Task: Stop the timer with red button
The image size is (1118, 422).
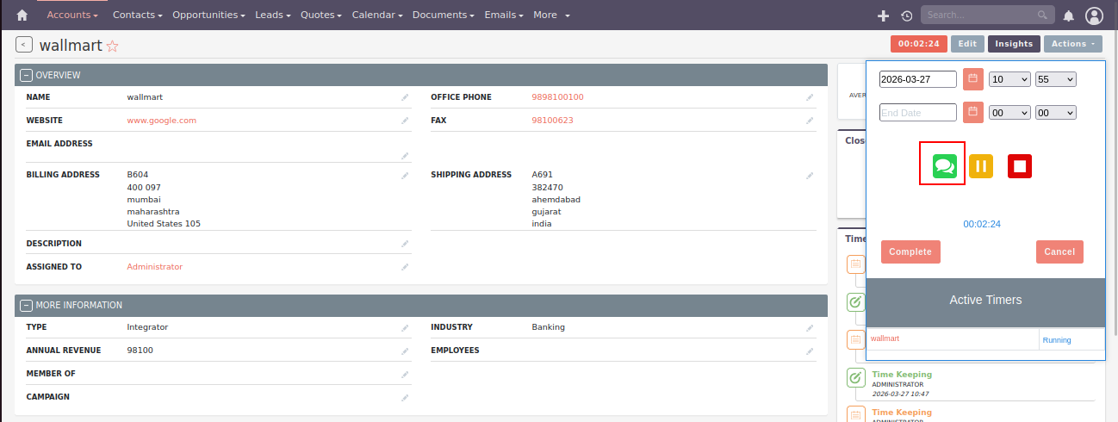Action: tap(1020, 166)
